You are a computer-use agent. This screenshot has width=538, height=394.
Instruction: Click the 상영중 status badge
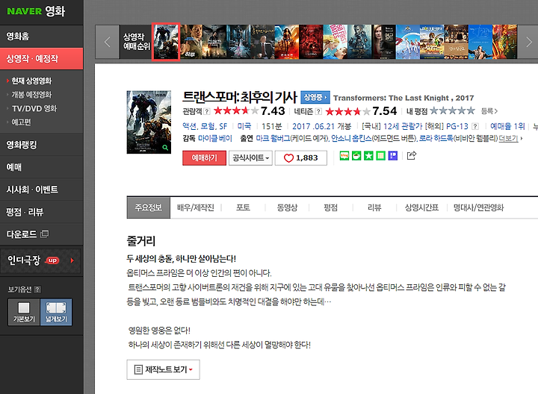pos(315,97)
